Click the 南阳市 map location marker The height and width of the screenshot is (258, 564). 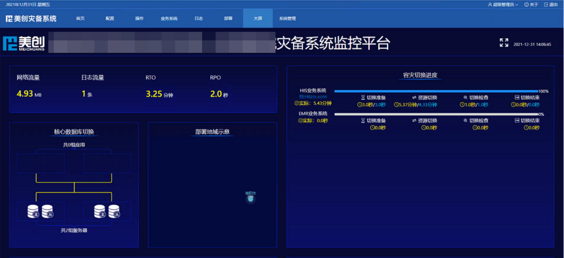tap(251, 199)
